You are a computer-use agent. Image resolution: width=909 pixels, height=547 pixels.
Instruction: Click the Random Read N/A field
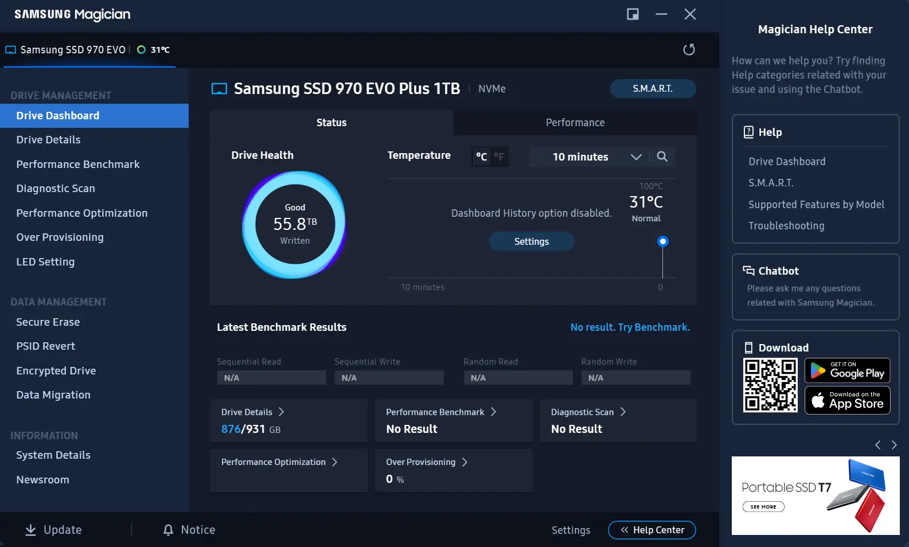(x=518, y=378)
